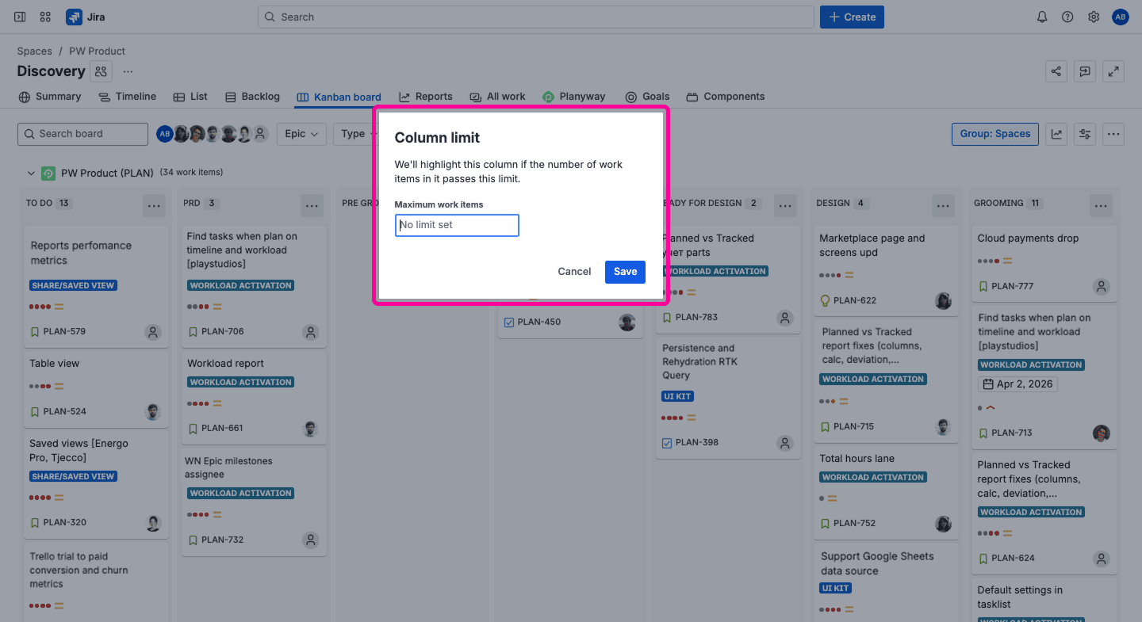Open view settings sliders icon
1142x622 pixels.
tap(1085, 134)
